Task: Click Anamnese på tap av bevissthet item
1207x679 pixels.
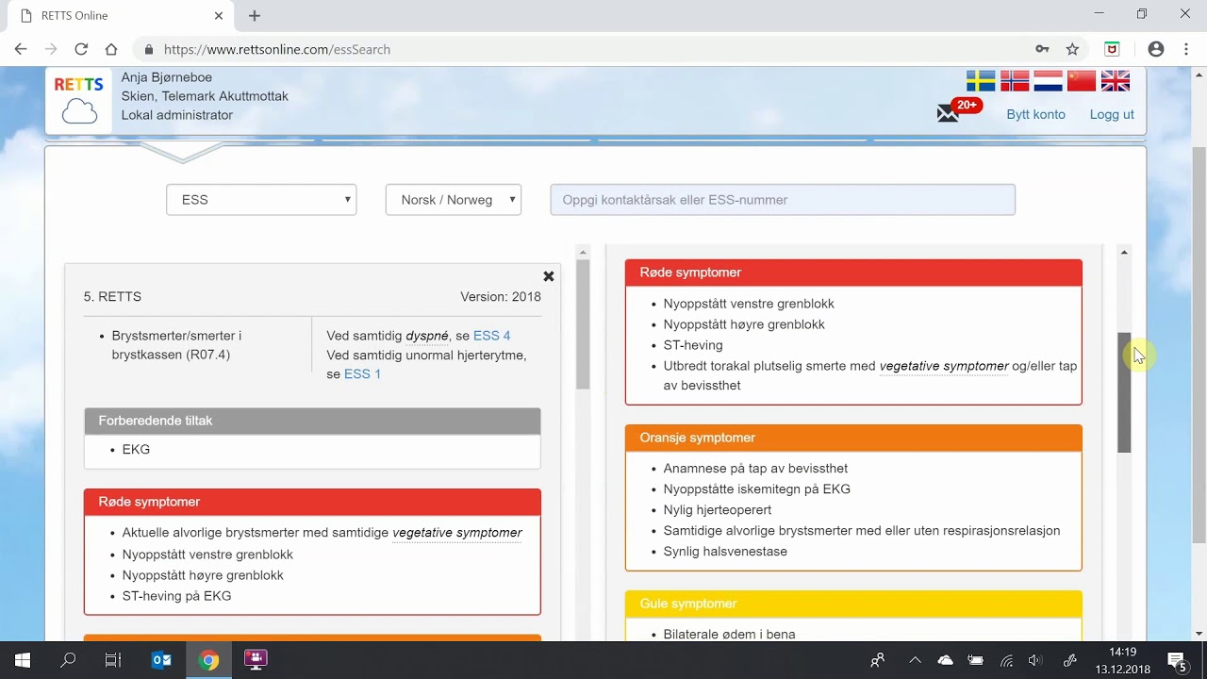Action: click(755, 469)
